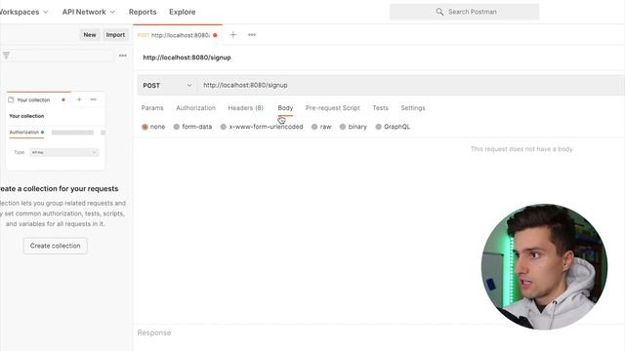Open tab options ellipsis menu
The height and width of the screenshot is (351, 625).
click(252, 35)
